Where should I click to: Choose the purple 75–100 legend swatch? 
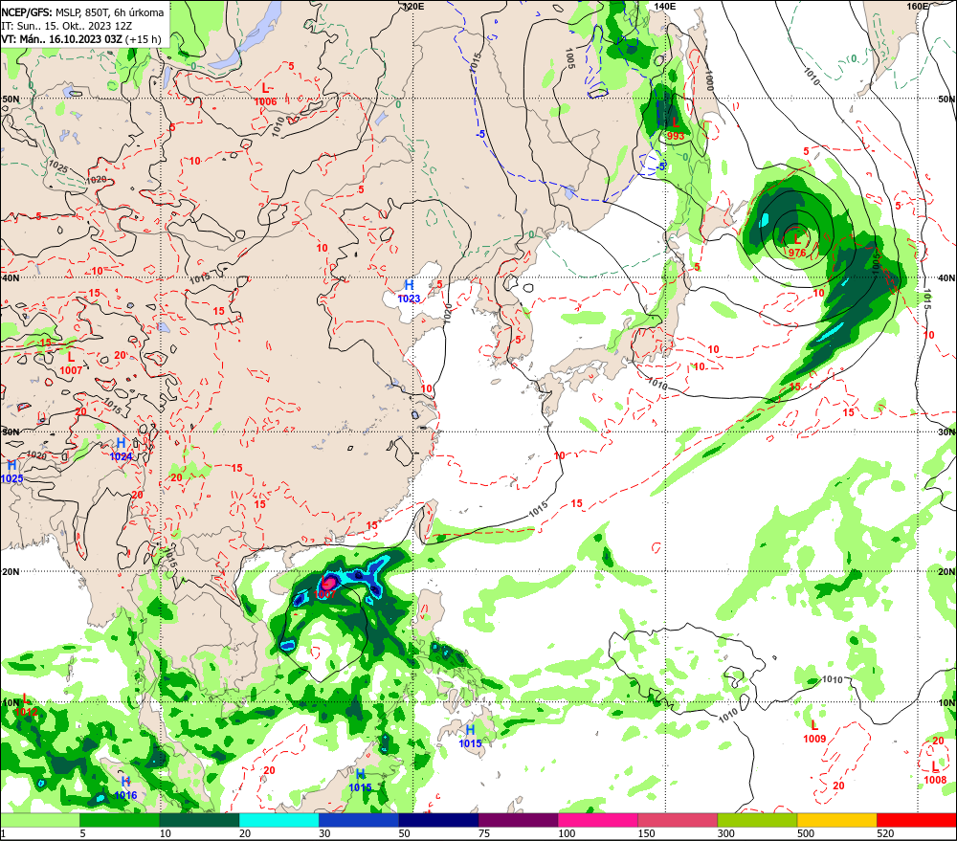coord(518,820)
